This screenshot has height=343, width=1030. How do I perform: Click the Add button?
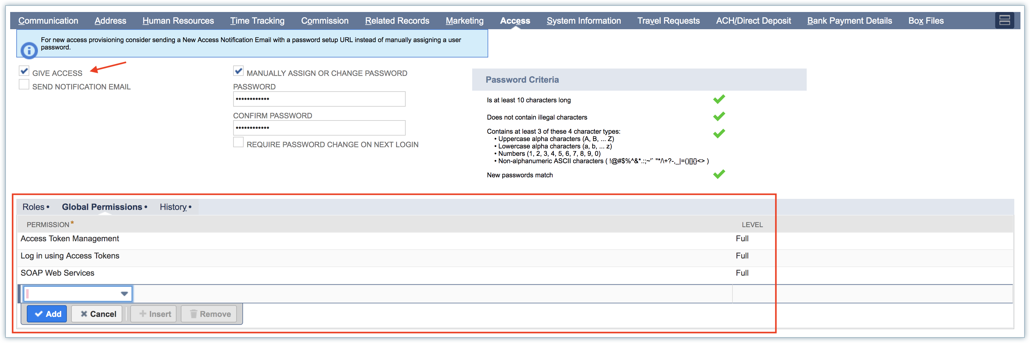pos(47,314)
